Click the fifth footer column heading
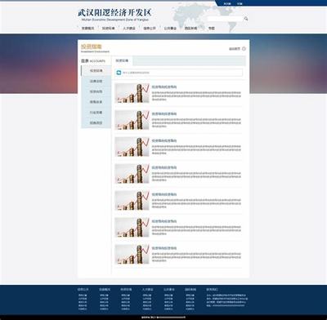 (x=169, y=289)
